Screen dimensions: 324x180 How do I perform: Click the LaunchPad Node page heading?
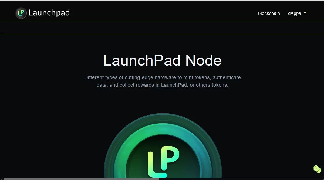click(x=162, y=60)
